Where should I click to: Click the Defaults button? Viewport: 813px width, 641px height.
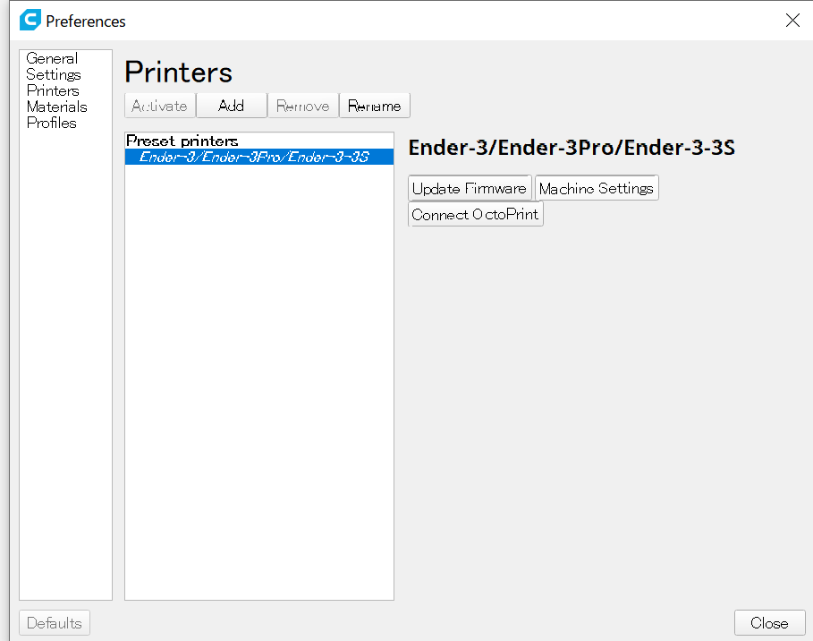pos(55,623)
